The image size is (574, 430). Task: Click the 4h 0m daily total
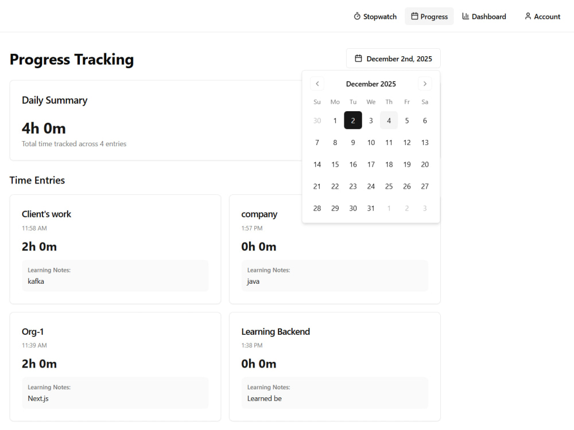point(44,128)
